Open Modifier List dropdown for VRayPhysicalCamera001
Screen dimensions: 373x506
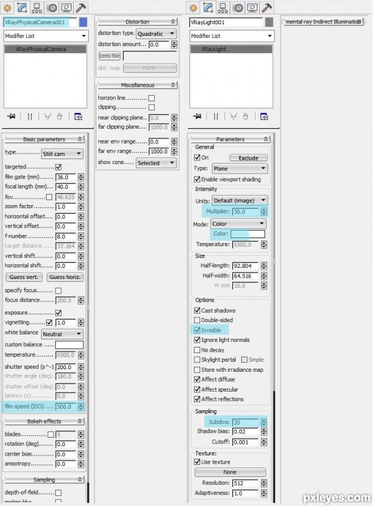click(45, 36)
